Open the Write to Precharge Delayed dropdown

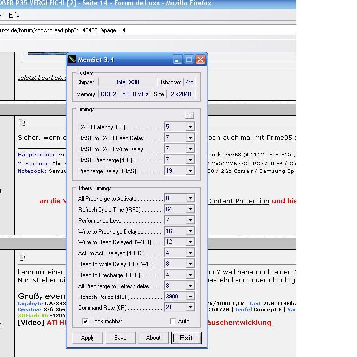(x=190, y=231)
